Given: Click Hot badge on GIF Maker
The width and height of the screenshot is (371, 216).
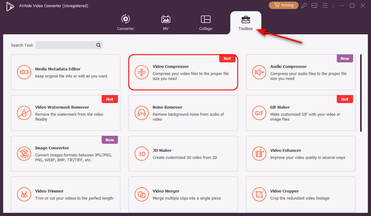Looking at the screenshot, I should pyautogui.click(x=345, y=99).
